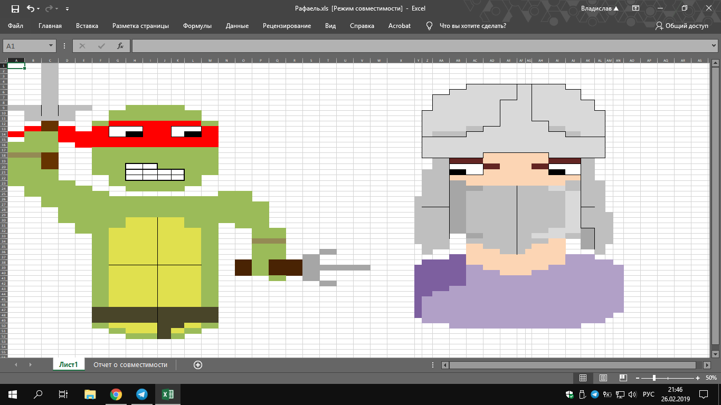The image size is (721, 405).
Task: Switch to Page Break Preview icon
Action: (x=623, y=378)
